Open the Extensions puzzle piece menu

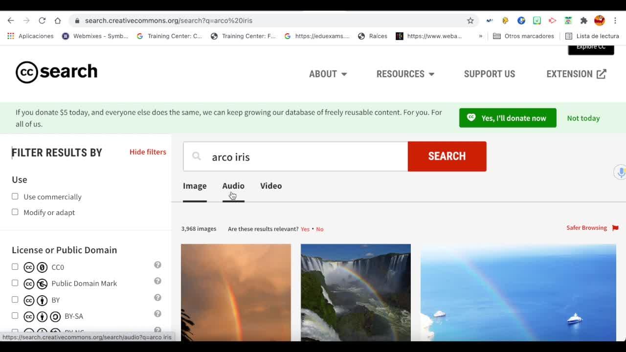(x=584, y=21)
